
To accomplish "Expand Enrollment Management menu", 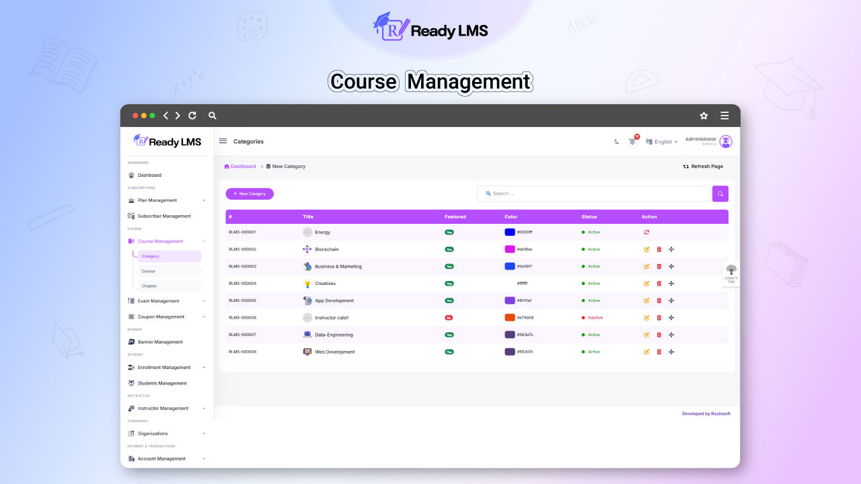I will tap(167, 368).
